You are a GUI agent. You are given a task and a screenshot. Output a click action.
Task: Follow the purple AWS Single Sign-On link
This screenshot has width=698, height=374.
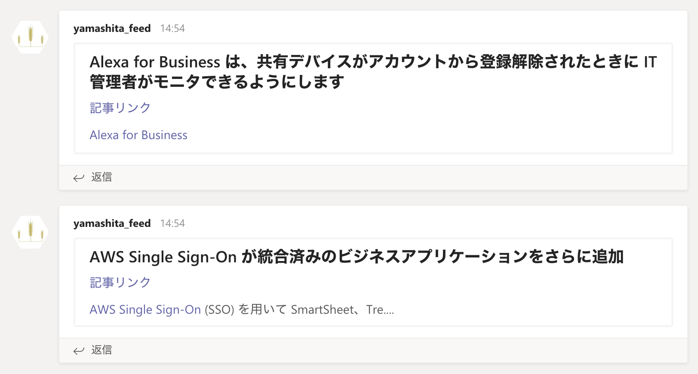[145, 310]
